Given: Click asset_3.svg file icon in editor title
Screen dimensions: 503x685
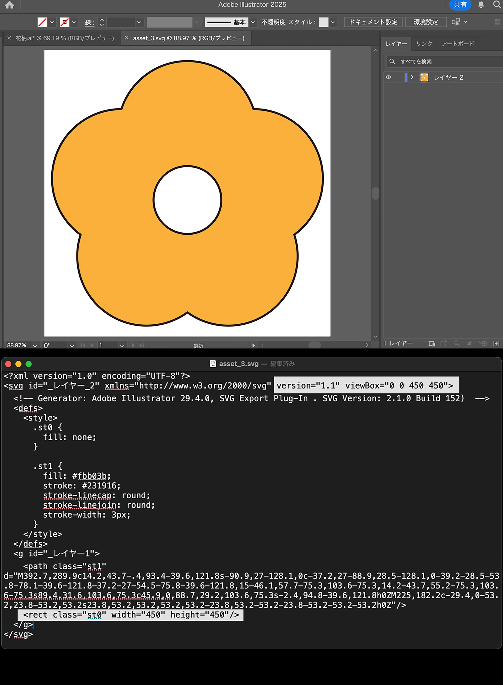Looking at the screenshot, I should click(213, 364).
